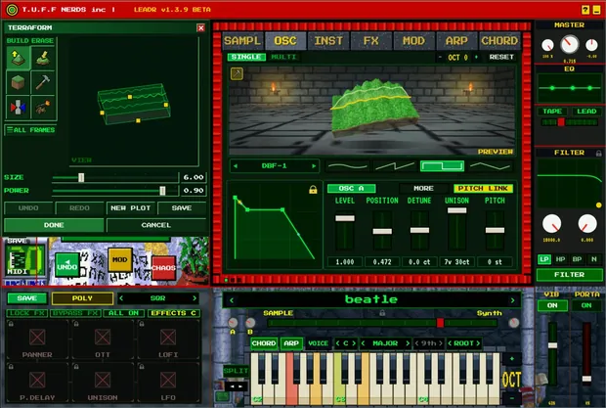Click CANCEL in Terraform panel

156,225
